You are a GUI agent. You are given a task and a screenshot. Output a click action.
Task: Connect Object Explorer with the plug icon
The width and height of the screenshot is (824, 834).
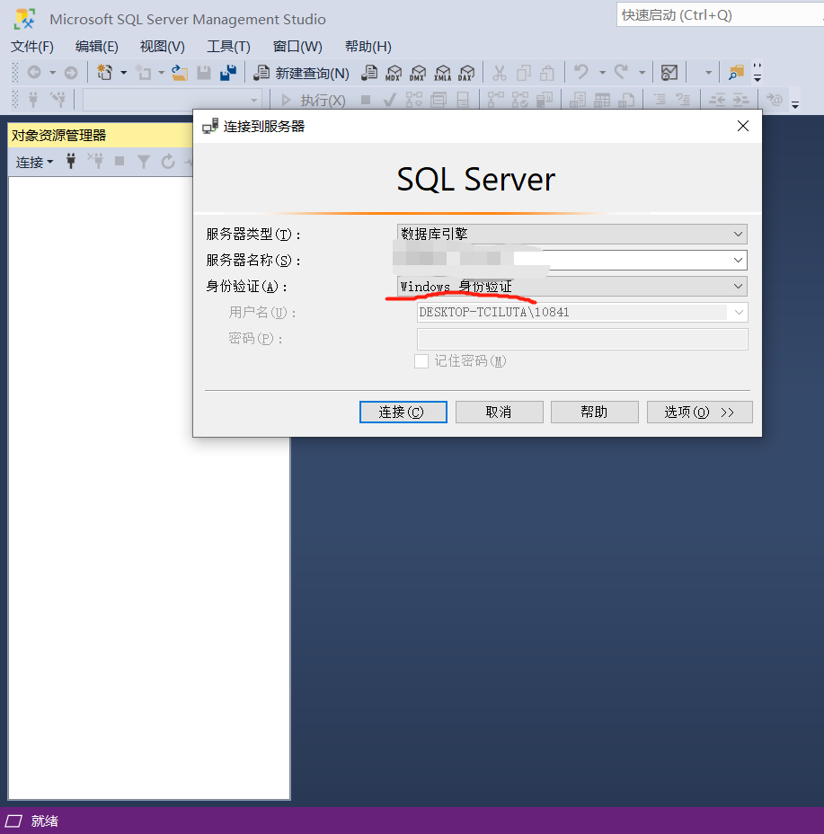71,162
